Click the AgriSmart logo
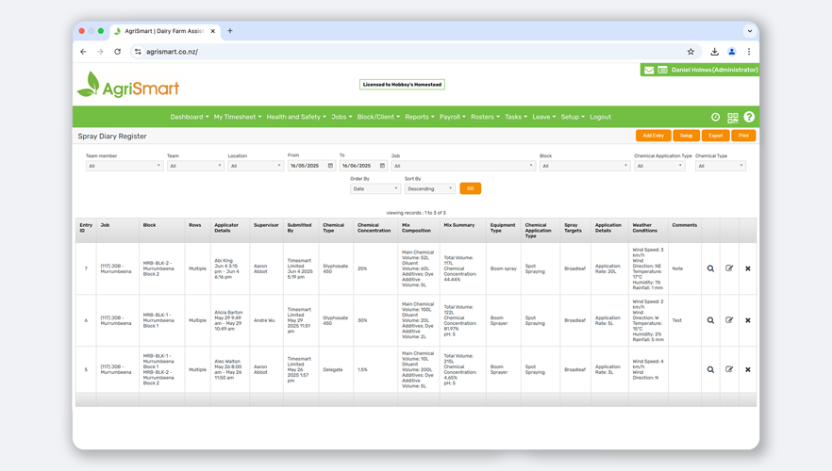Image resolution: width=832 pixels, height=471 pixels. point(128,85)
